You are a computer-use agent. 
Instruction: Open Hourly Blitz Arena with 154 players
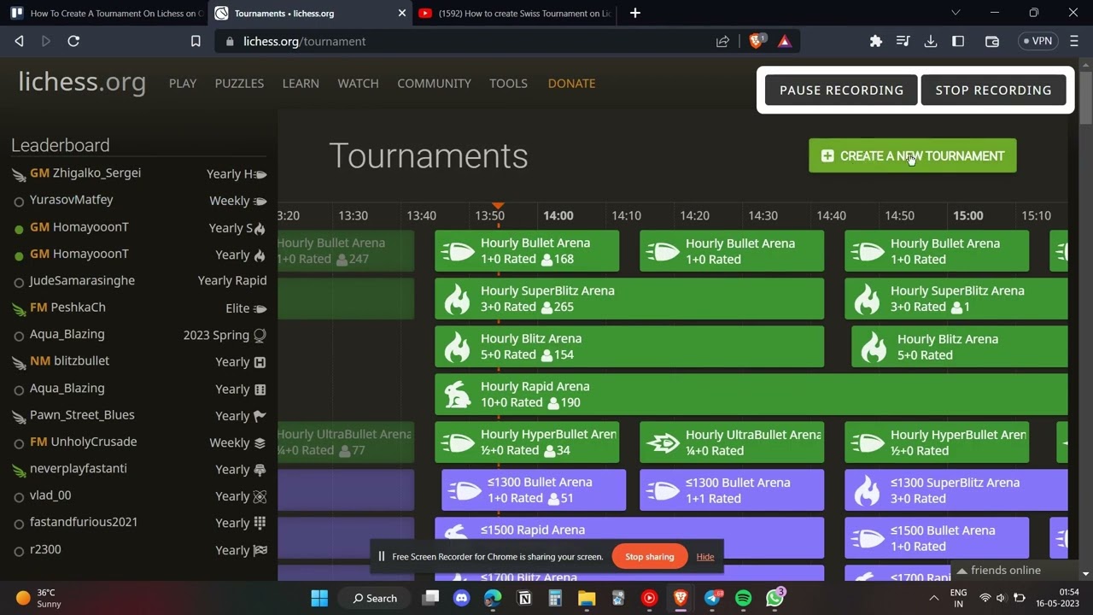(629, 347)
